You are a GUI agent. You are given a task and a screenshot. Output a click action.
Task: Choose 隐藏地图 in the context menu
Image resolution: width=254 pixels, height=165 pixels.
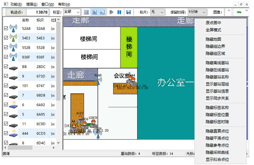click(214, 39)
